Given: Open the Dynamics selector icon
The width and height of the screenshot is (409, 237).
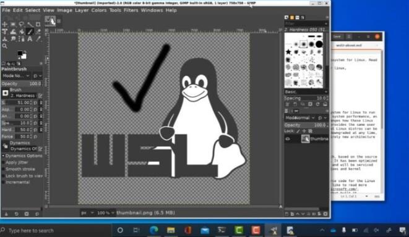Looking at the screenshot, I should point(5,146).
